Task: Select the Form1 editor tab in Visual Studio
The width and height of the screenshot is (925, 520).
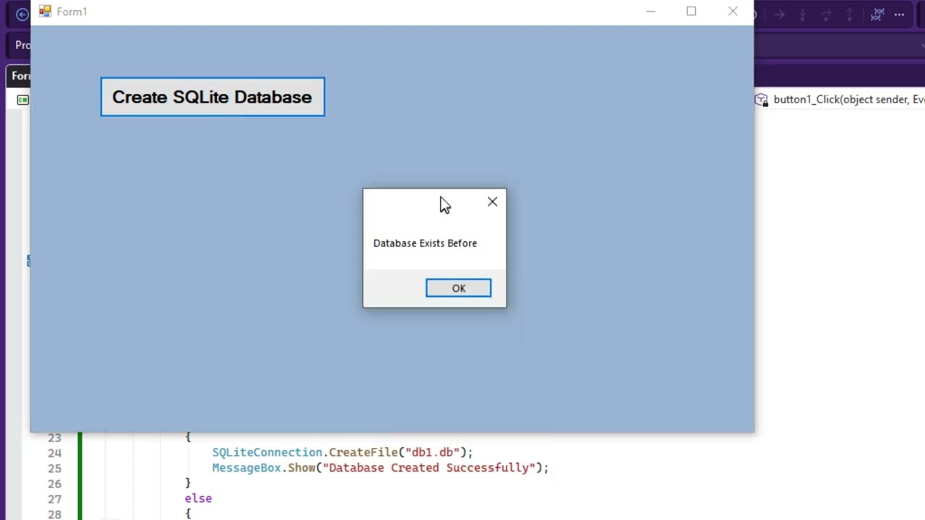Action: coord(20,76)
